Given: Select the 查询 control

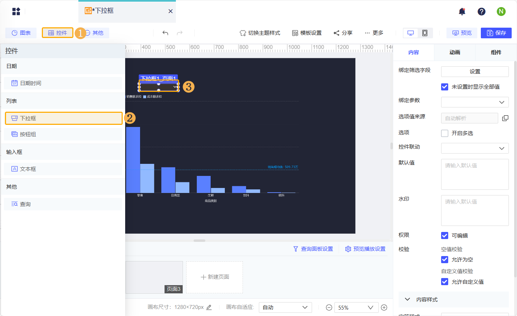Looking at the screenshot, I should pyautogui.click(x=63, y=204).
